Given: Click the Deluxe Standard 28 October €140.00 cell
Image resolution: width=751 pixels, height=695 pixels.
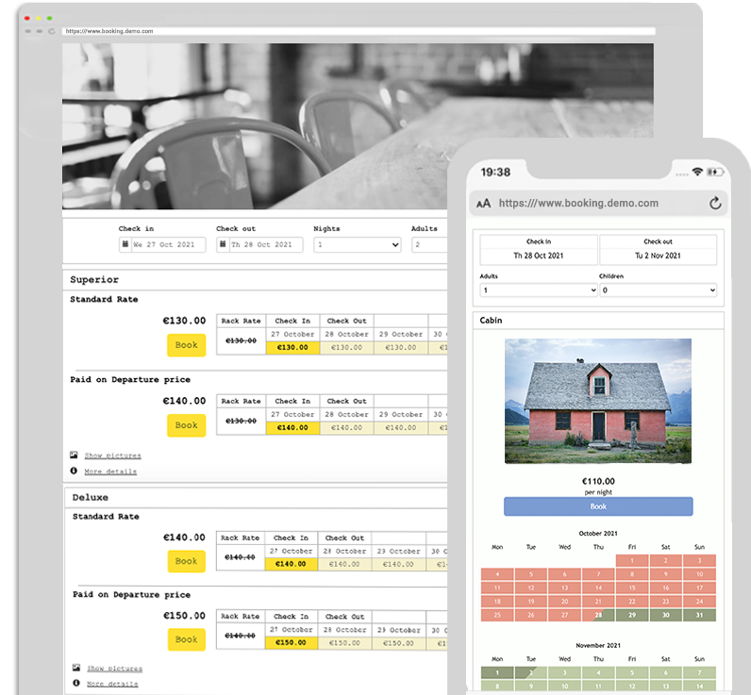Looking at the screenshot, I should (344, 564).
